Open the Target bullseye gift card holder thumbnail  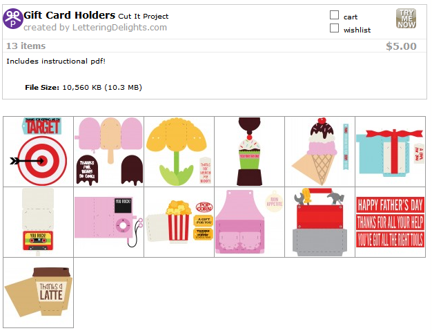[x=38, y=151]
